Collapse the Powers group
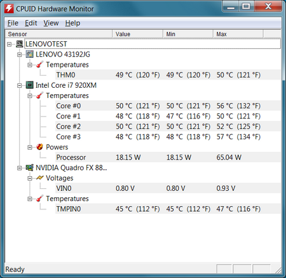The height and width of the screenshot is (278, 286). pos(30,148)
